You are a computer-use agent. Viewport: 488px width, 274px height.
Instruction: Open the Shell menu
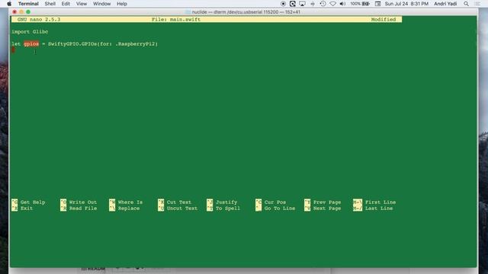pos(50,4)
